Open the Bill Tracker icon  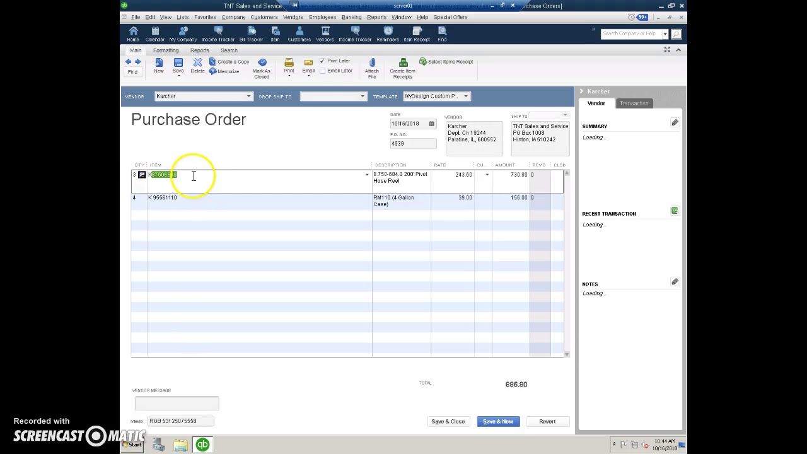pos(251,34)
